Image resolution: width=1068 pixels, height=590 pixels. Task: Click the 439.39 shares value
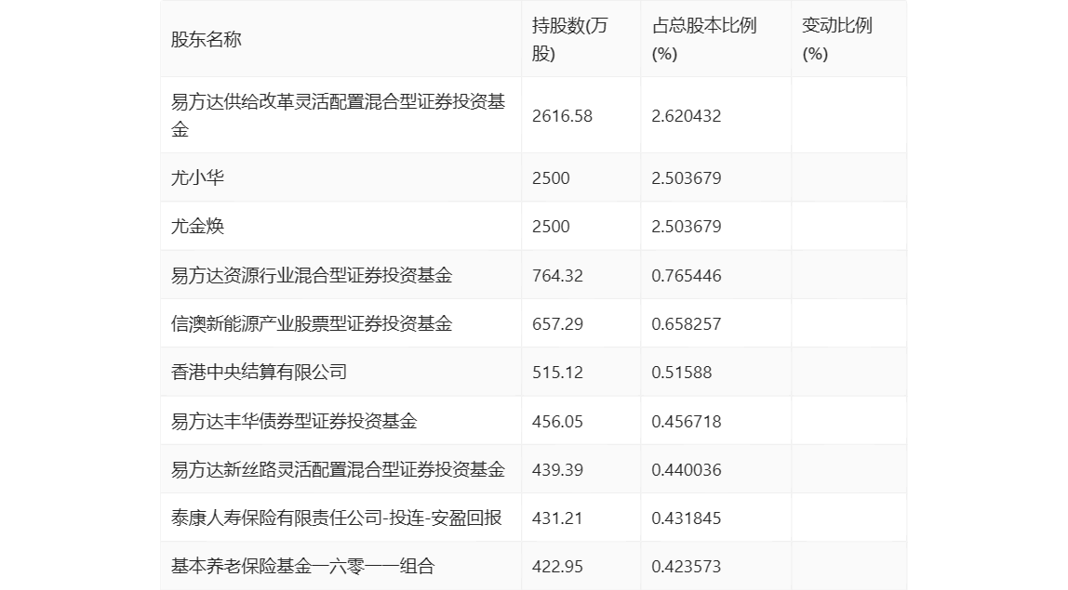[x=557, y=469]
